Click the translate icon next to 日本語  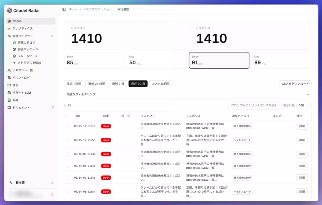11,183
